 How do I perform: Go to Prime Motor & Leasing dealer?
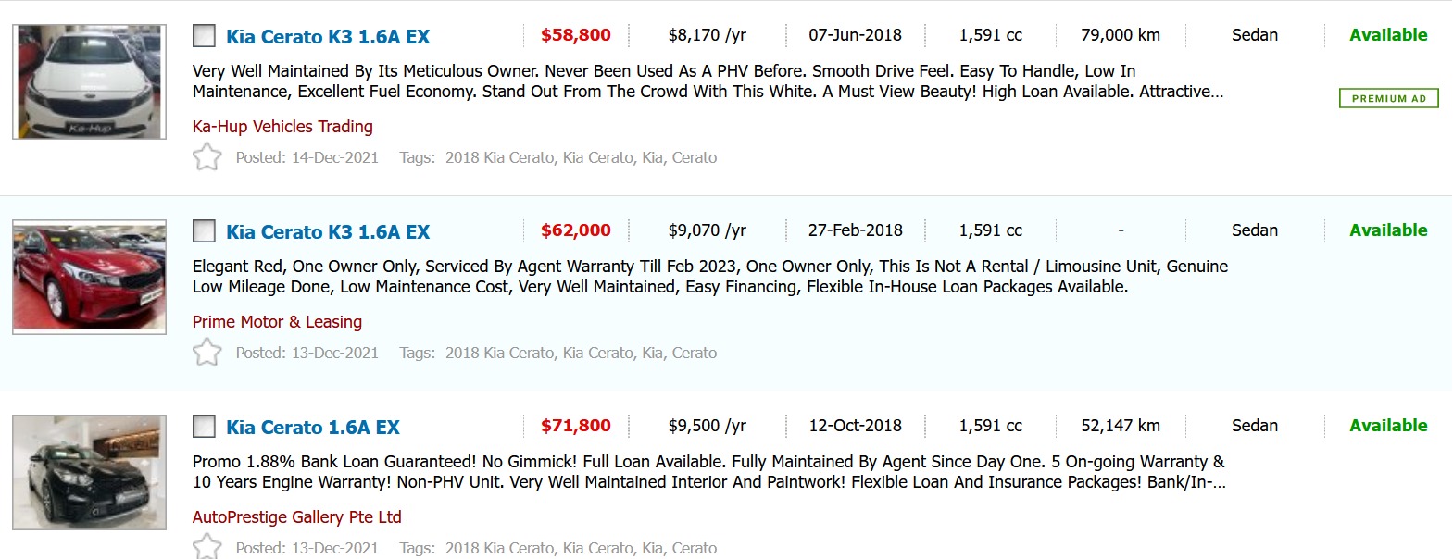point(277,322)
